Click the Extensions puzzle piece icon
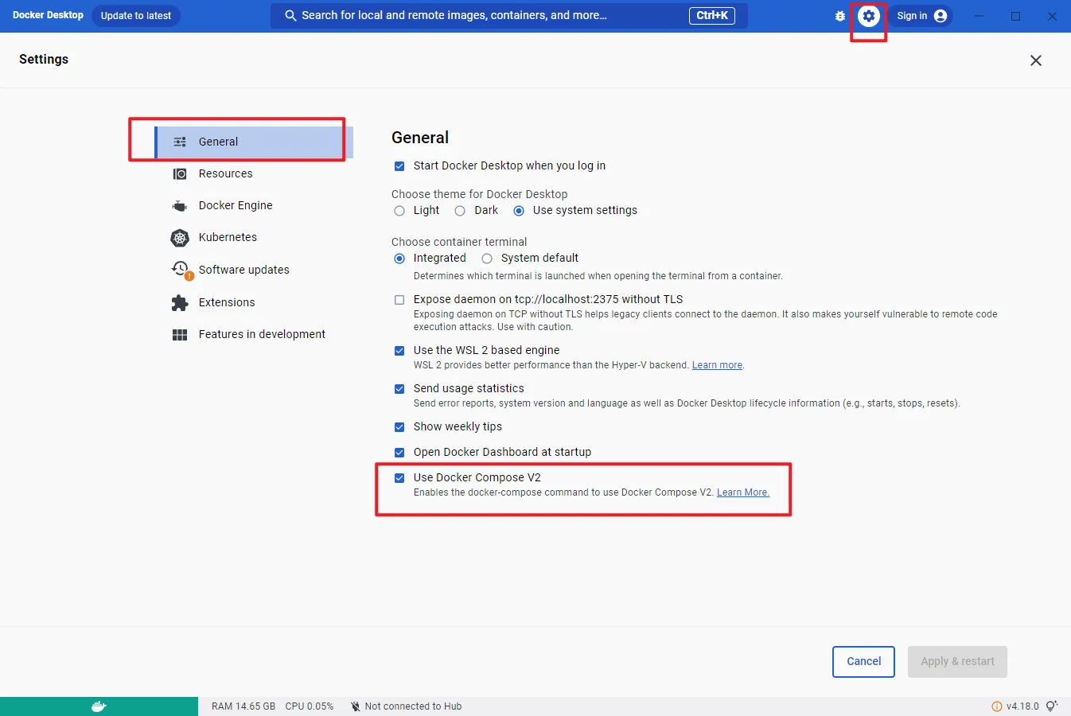Image resolution: width=1071 pixels, height=716 pixels. click(x=180, y=302)
